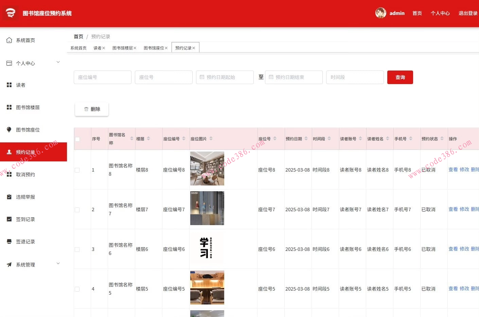
Task: Open 图书馆座位 using its globe icon
Action: point(9,130)
